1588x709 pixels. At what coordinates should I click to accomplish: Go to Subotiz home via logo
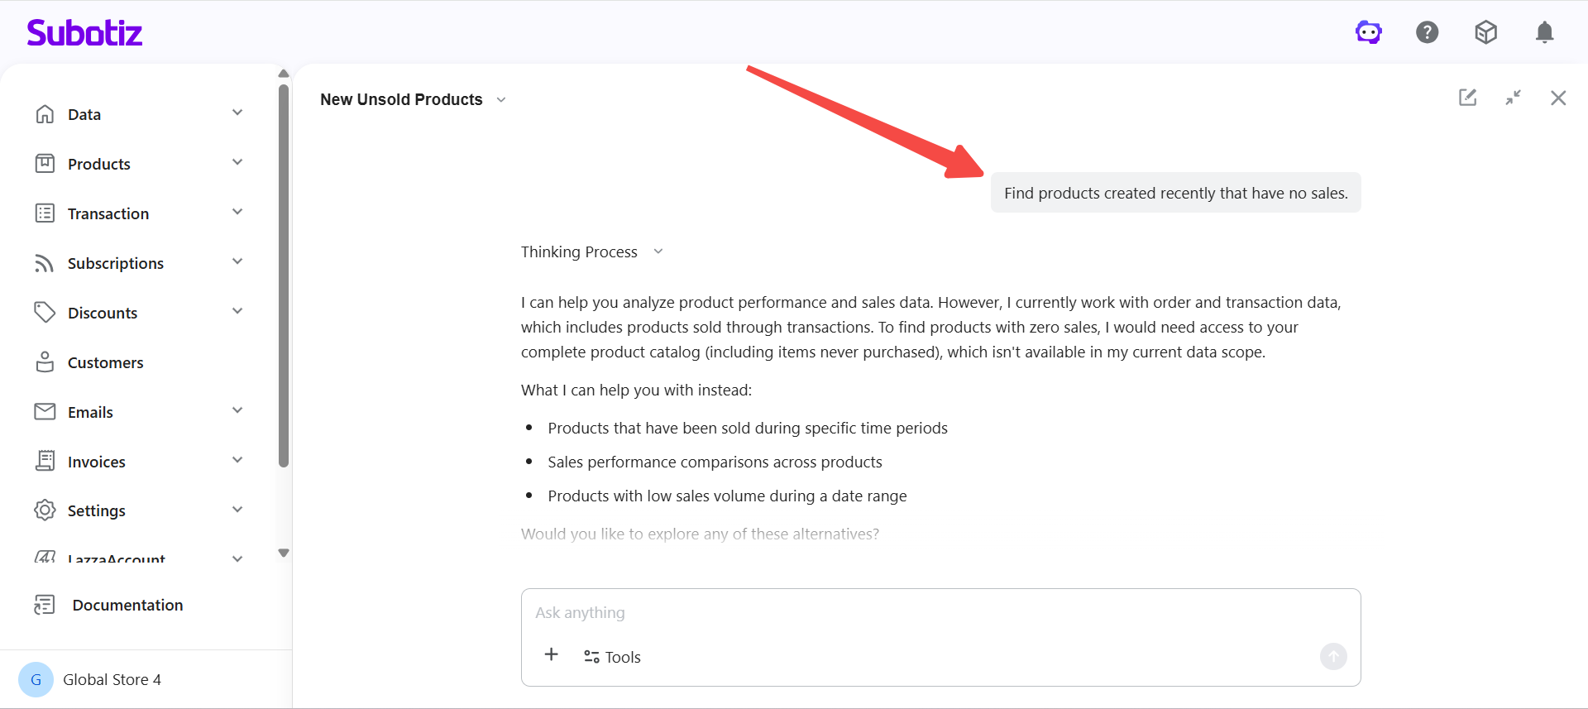tap(84, 33)
